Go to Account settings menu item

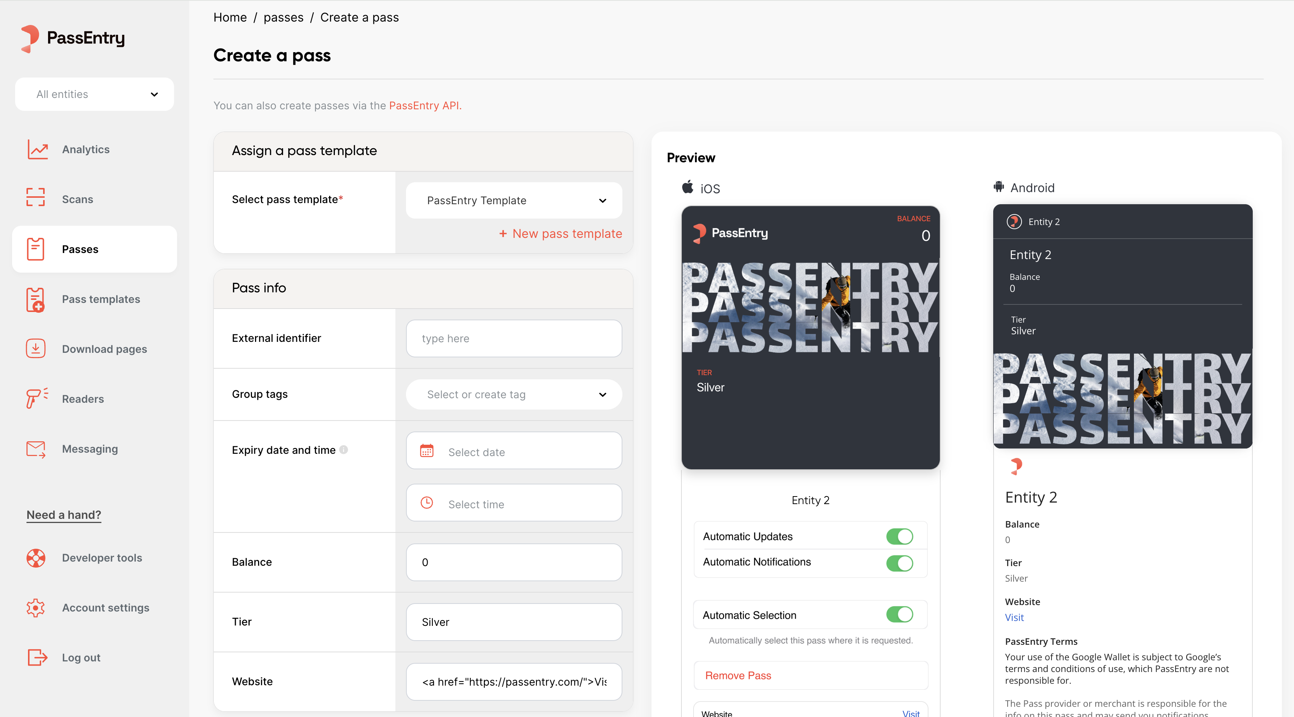106,608
